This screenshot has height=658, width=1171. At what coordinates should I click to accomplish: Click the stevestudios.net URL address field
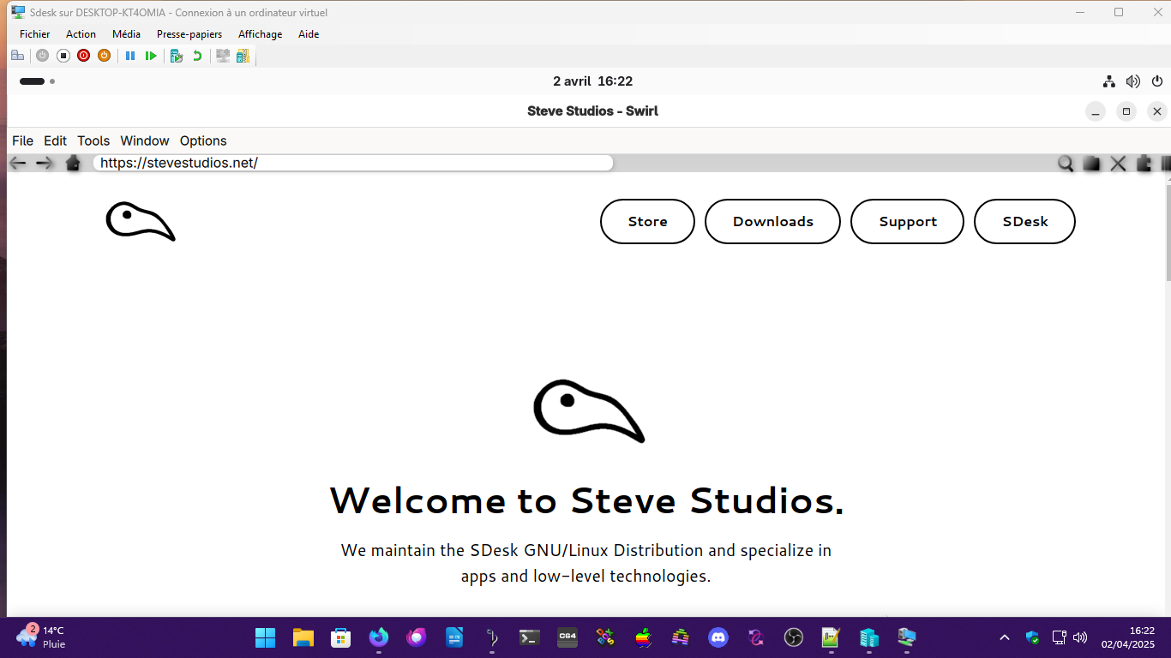click(353, 163)
